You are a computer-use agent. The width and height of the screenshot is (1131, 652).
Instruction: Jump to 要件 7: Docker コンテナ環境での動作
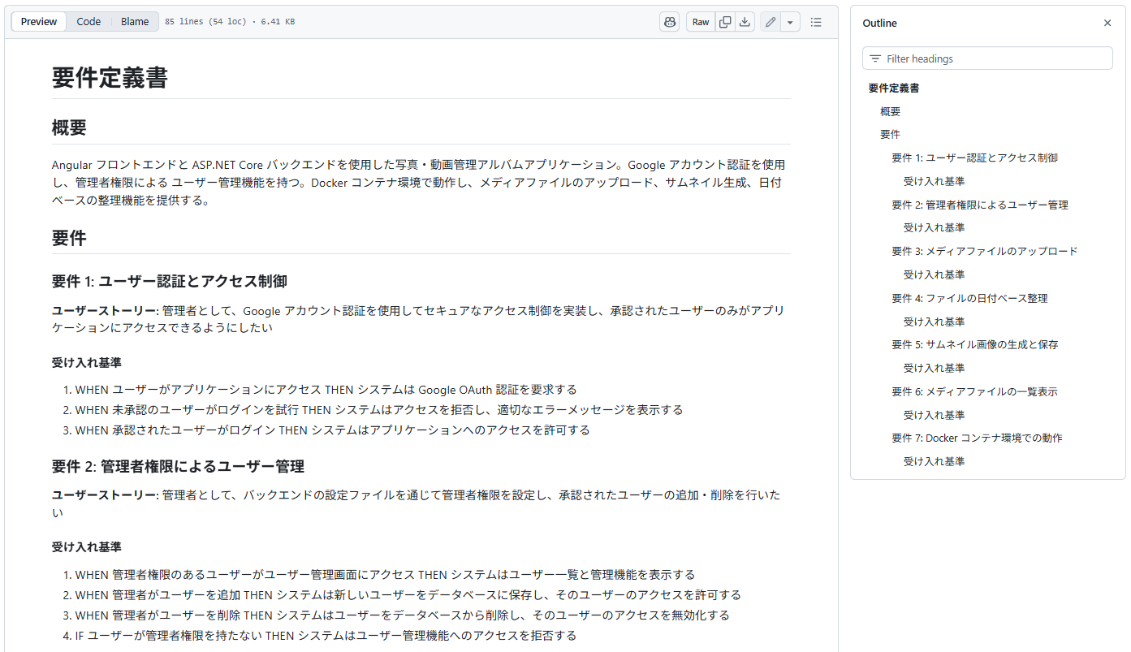click(x=977, y=438)
